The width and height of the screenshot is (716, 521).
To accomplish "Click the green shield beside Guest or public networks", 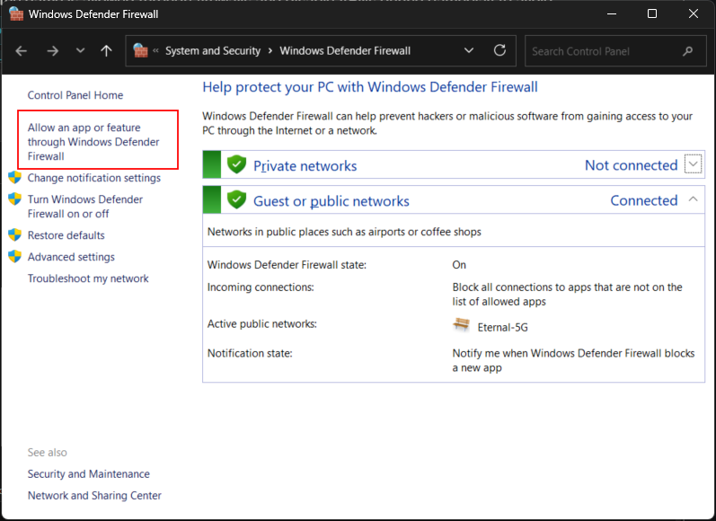I will tap(236, 200).
